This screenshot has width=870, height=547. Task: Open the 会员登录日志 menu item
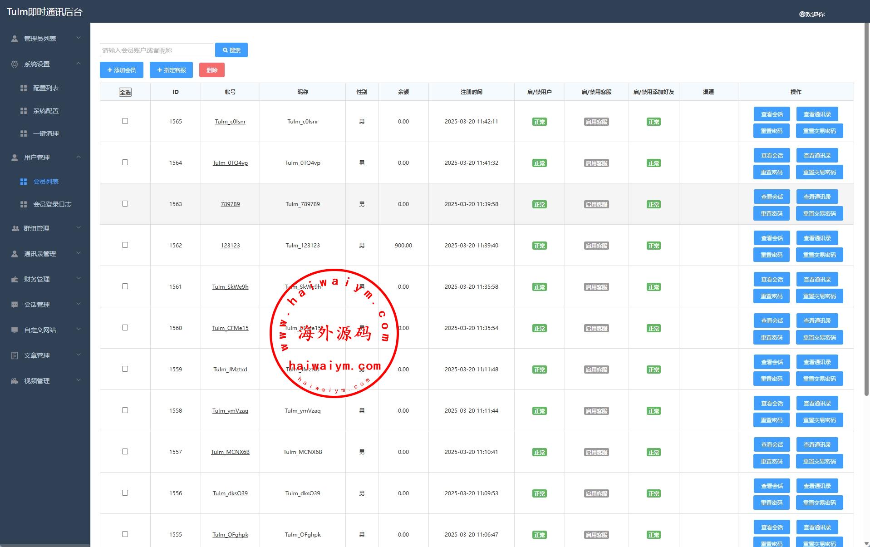click(x=52, y=204)
